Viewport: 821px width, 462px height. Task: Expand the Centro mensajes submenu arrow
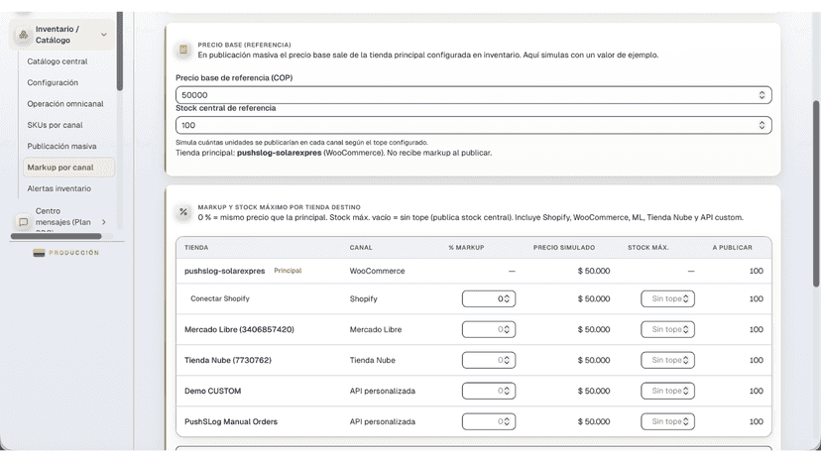click(x=104, y=222)
